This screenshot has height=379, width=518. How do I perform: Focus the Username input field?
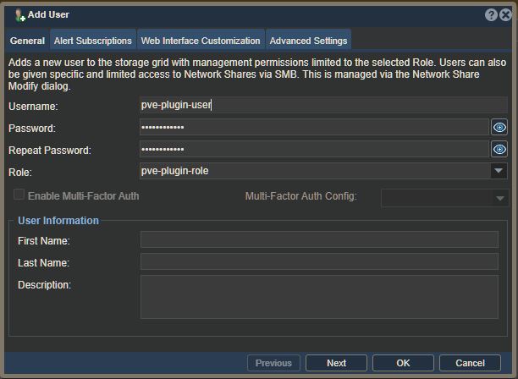[323, 105]
